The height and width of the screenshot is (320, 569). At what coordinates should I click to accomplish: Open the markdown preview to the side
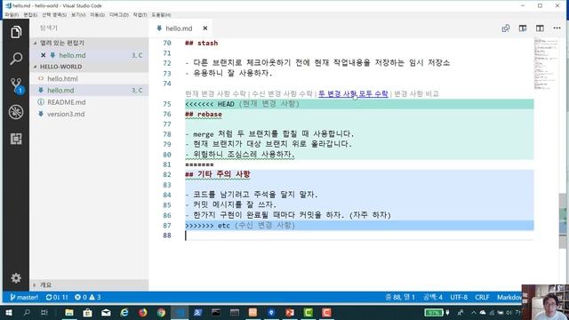point(523,28)
